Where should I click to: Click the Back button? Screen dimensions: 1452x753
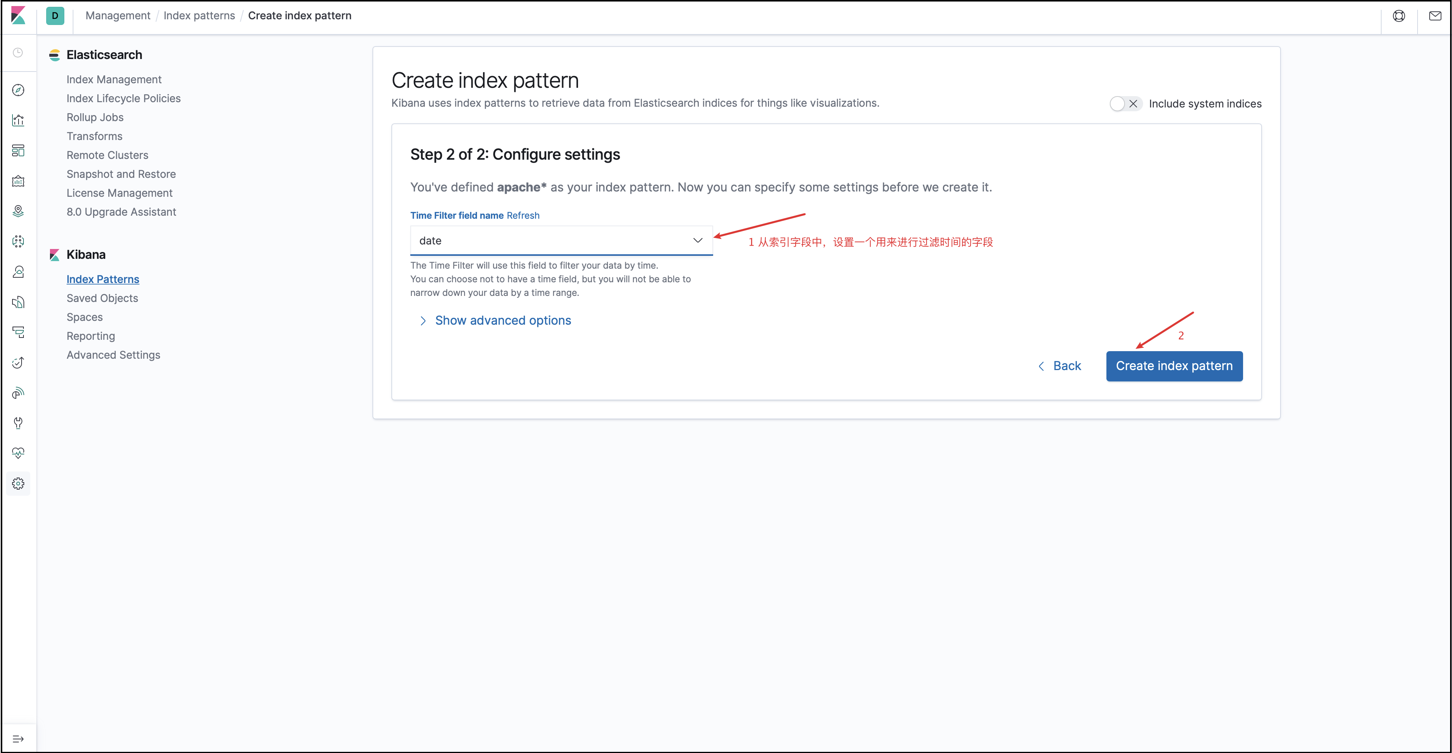[x=1060, y=366]
